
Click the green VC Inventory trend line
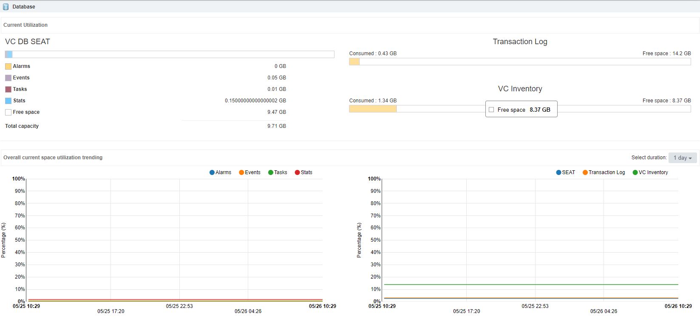coord(531,285)
